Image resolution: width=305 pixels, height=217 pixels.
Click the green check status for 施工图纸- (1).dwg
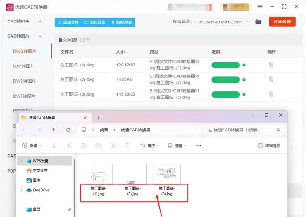pos(244,65)
